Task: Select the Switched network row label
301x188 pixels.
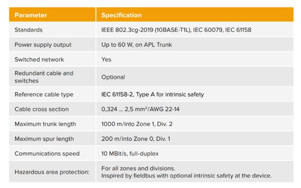Action: pos(39,59)
